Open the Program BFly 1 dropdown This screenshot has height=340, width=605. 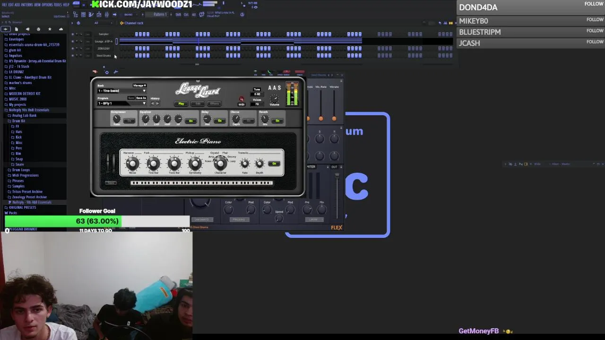(121, 103)
